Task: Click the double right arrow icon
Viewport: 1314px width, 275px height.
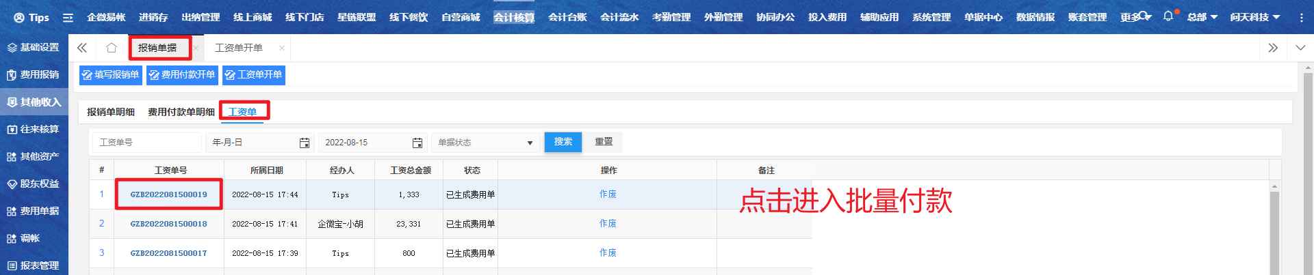Action: [1272, 48]
